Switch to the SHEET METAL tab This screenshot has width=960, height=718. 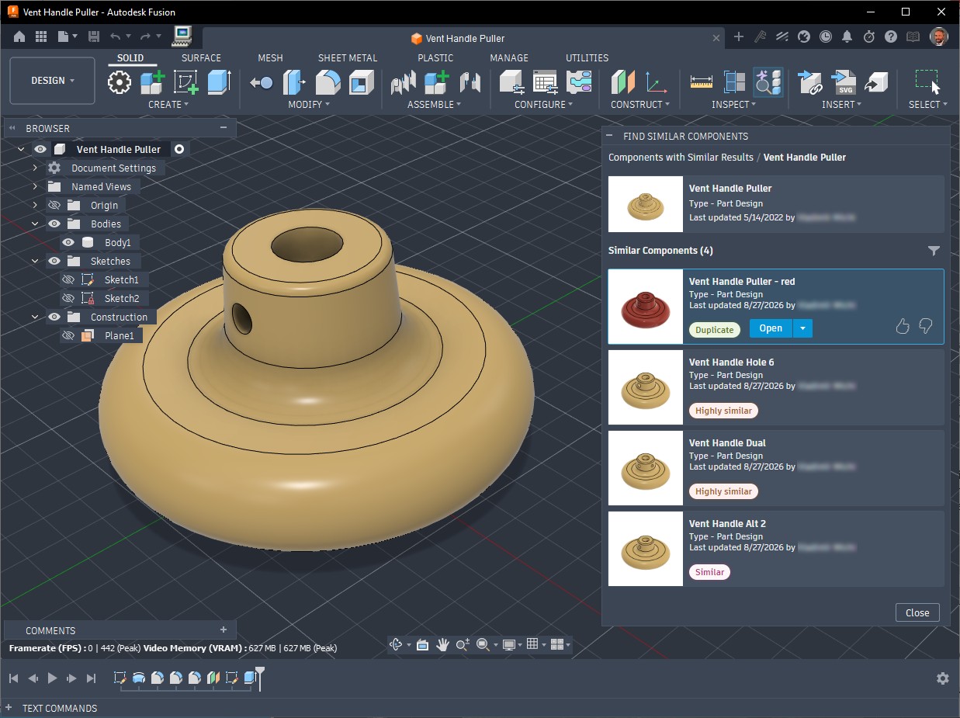(348, 57)
